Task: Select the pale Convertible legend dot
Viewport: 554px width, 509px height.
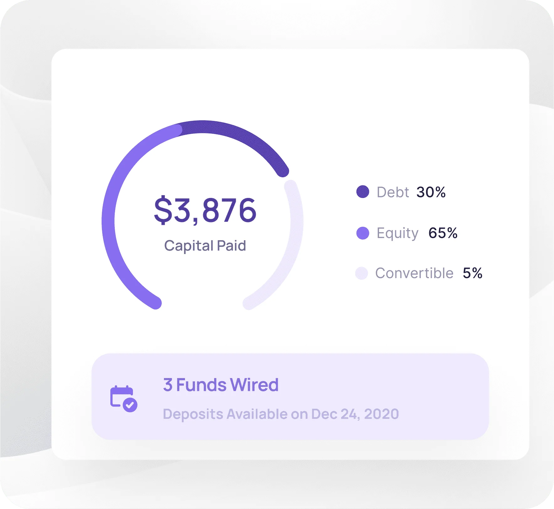Action: pyautogui.click(x=361, y=273)
